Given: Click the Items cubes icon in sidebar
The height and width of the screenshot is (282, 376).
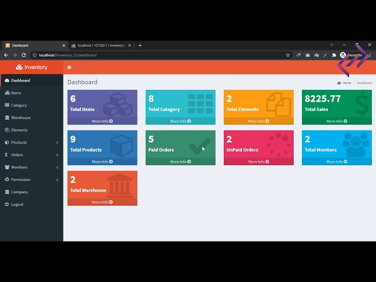Looking at the screenshot, I should [7, 93].
